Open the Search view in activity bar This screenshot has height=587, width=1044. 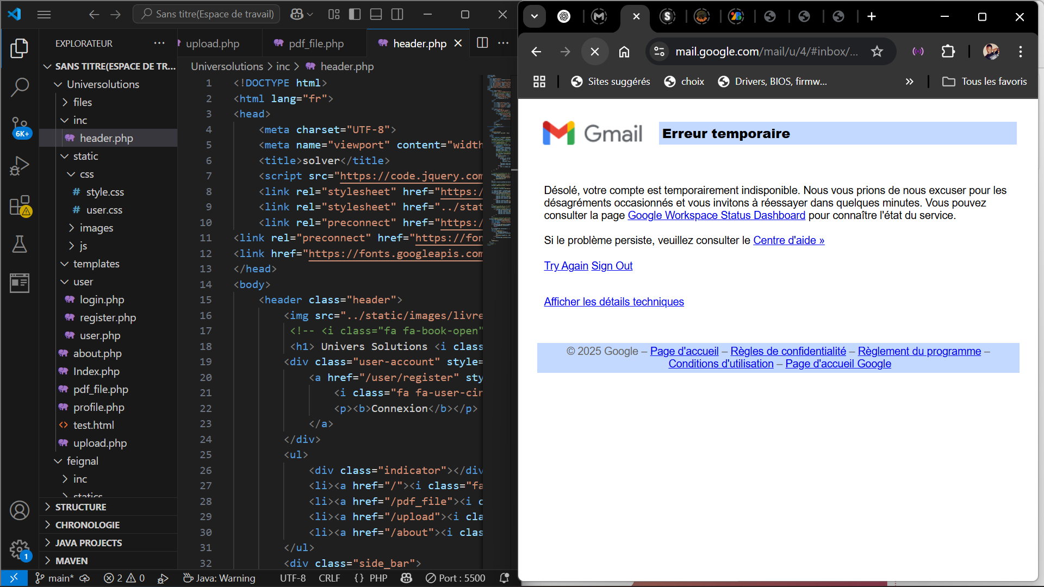pyautogui.click(x=20, y=87)
